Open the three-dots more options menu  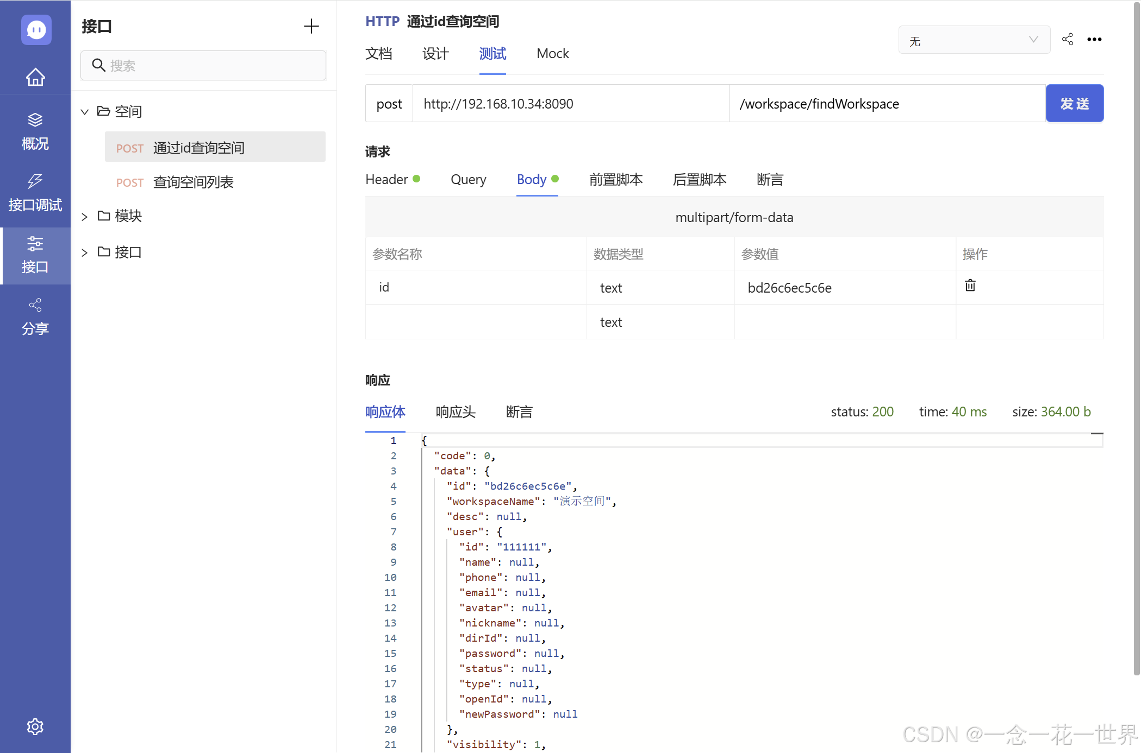point(1094,39)
